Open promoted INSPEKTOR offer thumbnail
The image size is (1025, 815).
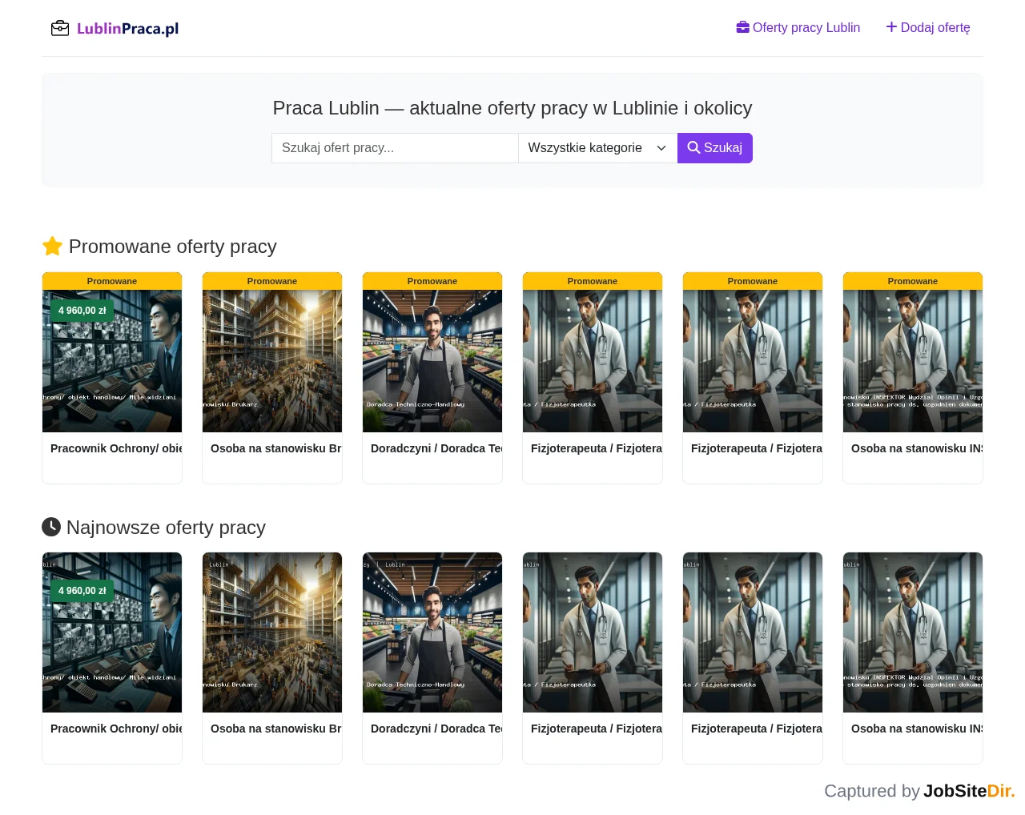tap(913, 361)
